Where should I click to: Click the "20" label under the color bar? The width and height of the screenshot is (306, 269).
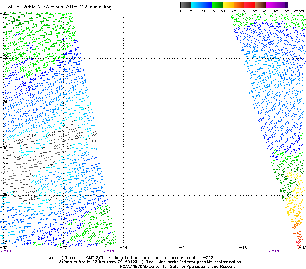pos(222,11)
